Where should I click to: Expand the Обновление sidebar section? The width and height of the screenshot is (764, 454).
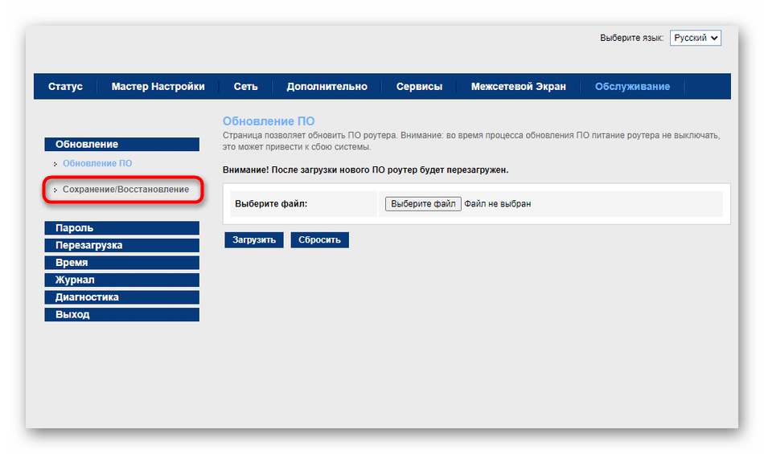[x=121, y=145]
